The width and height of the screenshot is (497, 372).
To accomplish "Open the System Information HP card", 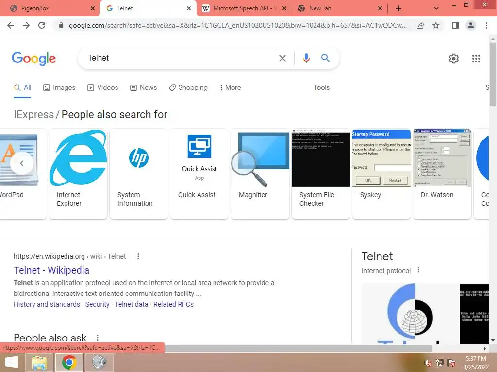I will [x=138, y=174].
